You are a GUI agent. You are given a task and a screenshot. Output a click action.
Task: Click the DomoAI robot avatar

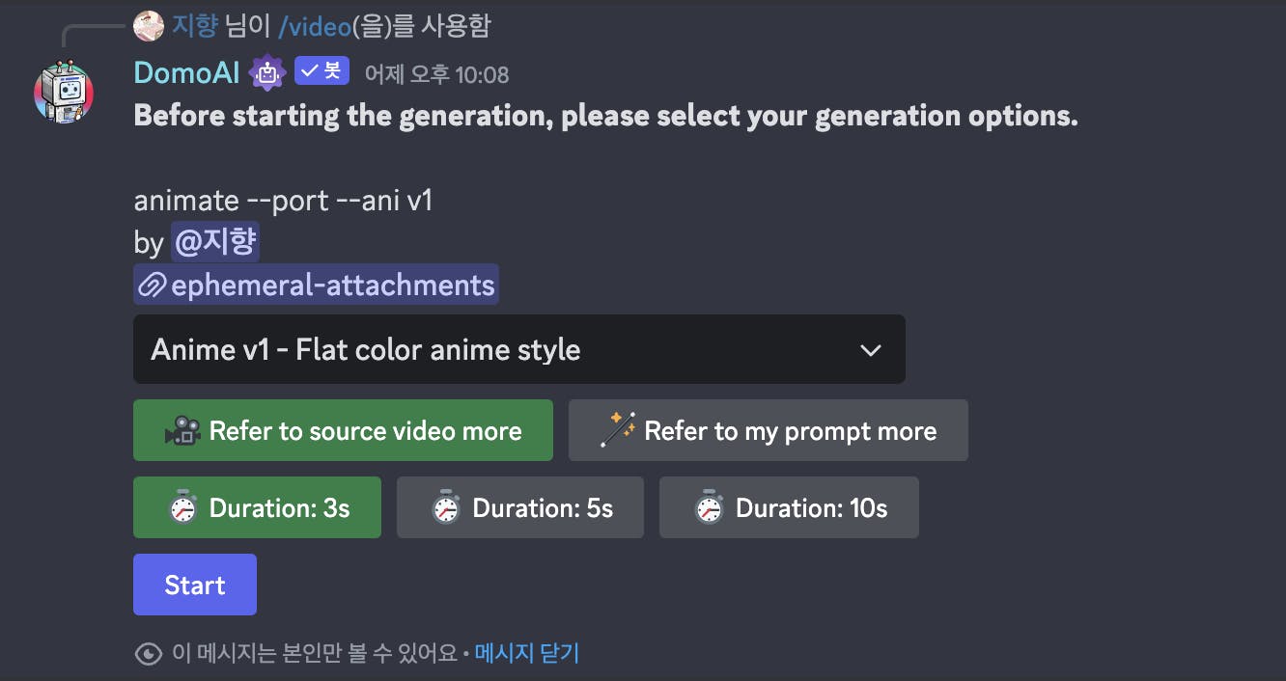(x=64, y=93)
